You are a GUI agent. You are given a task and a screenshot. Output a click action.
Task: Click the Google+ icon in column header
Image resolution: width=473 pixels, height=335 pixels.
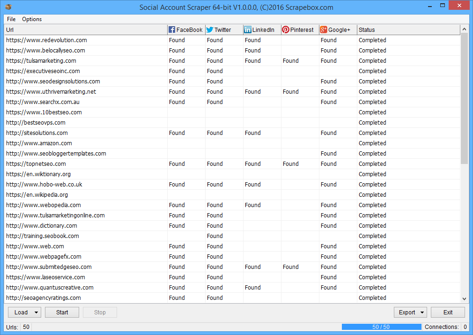click(324, 30)
